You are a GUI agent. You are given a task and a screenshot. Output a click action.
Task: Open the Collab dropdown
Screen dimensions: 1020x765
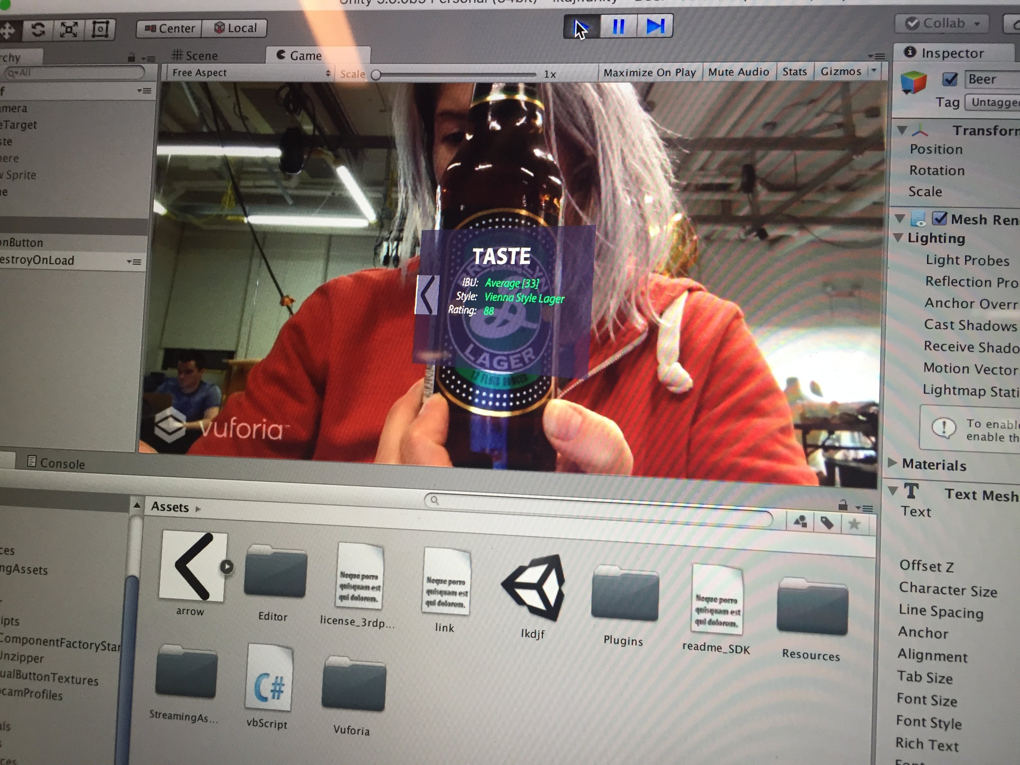click(x=942, y=24)
